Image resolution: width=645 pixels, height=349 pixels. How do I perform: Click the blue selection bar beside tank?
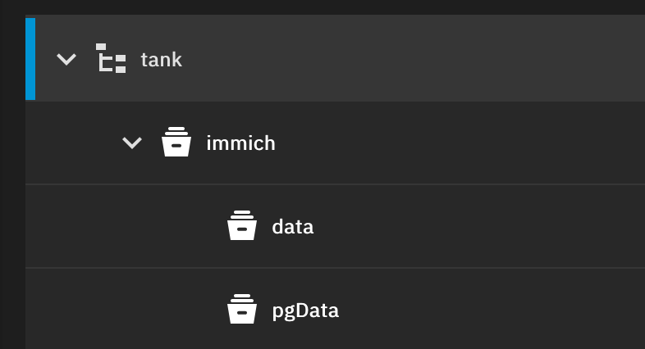point(30,59)
